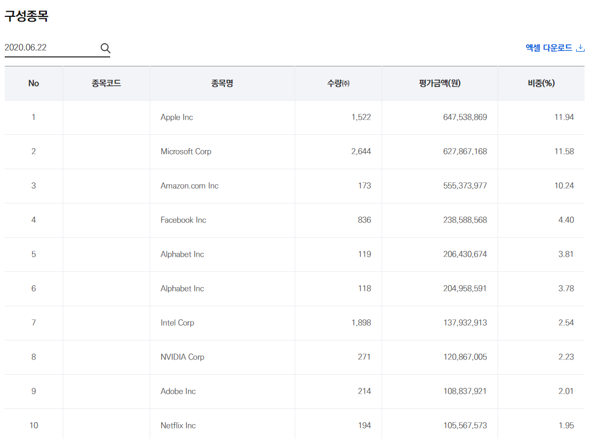Image resolution: width=603 pixels, height=439 pixels.
Task: Select the Apple Inc row name
Action: point(177,117)
